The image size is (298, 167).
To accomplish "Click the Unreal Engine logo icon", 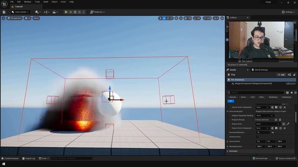I will [x=4, y=4].
